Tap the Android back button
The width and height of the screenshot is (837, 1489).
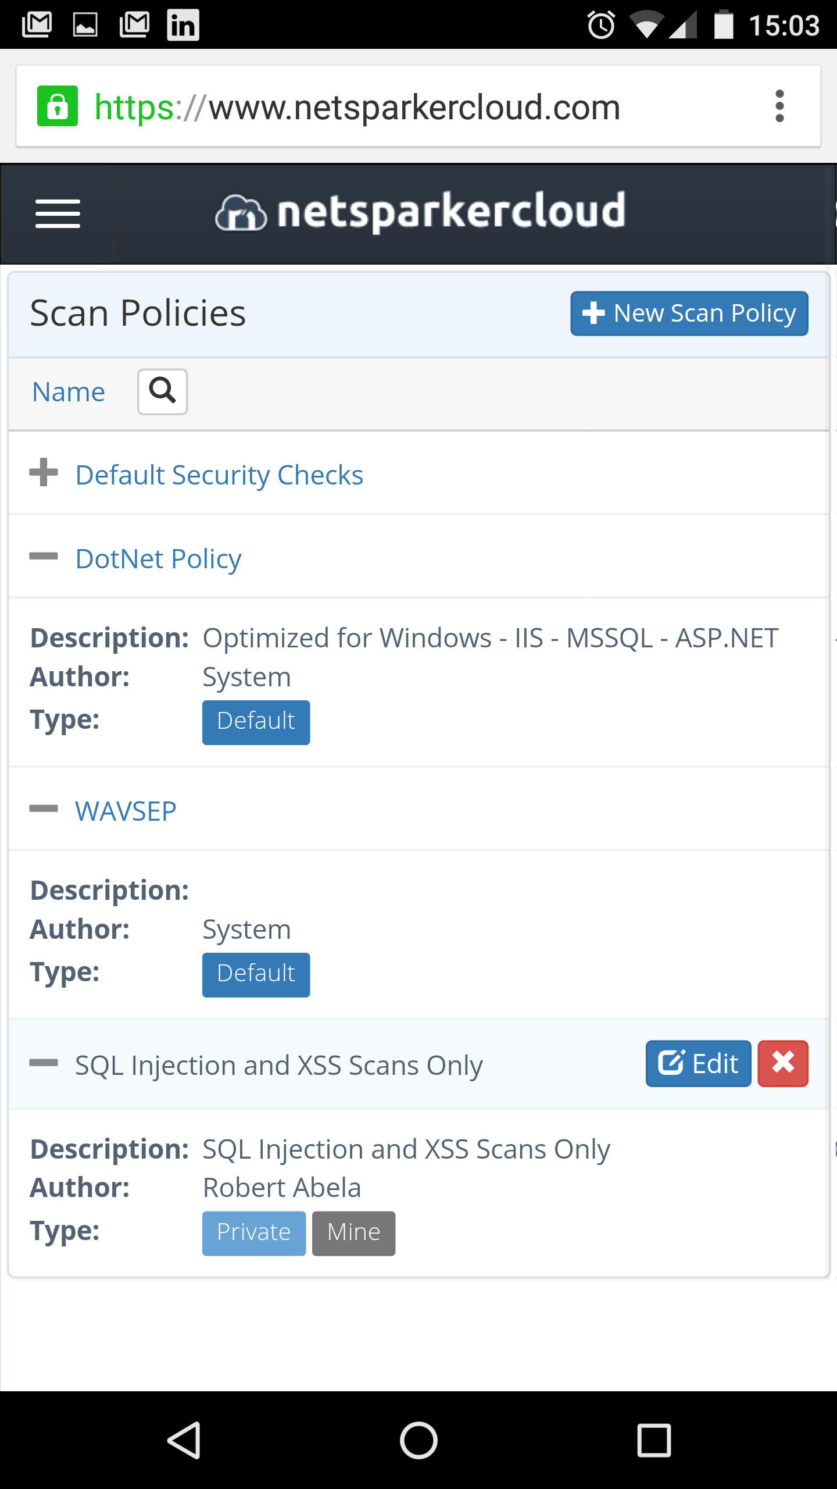(185, 1440)
